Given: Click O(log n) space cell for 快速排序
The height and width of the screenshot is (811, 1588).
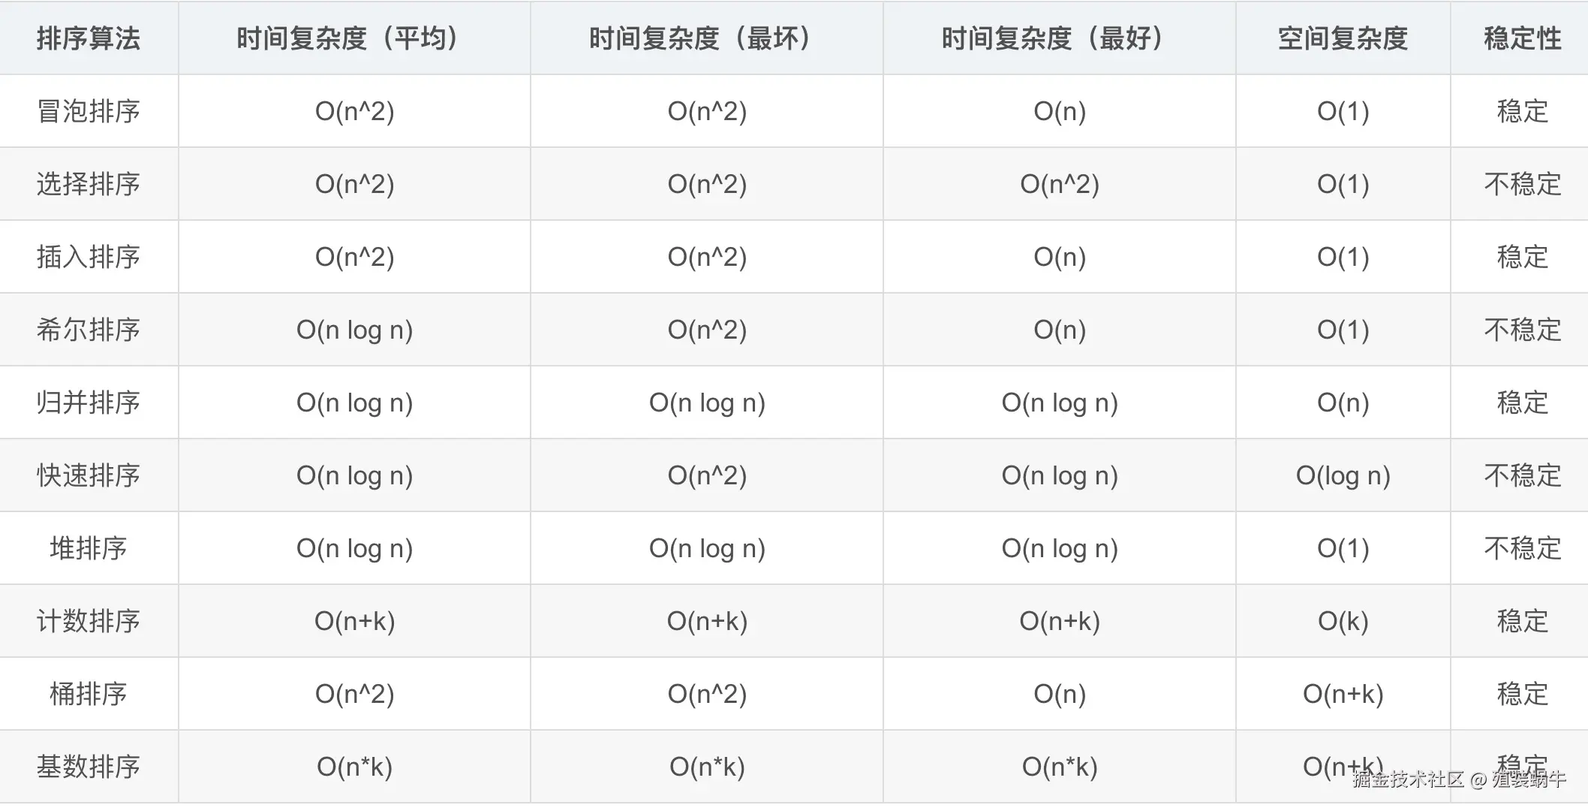Looking at the screenshot, I should pos(1343,475).
